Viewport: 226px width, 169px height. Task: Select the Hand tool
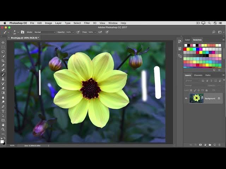3,125
